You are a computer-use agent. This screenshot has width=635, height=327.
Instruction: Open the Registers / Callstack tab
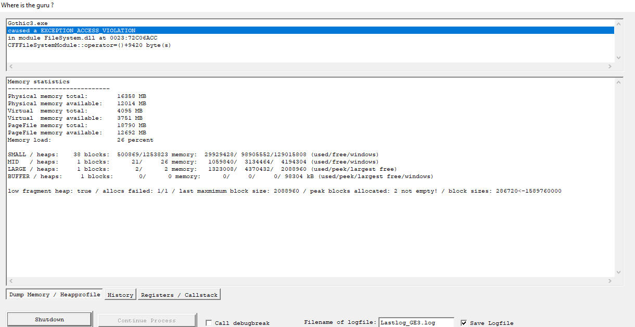[179, 295]
